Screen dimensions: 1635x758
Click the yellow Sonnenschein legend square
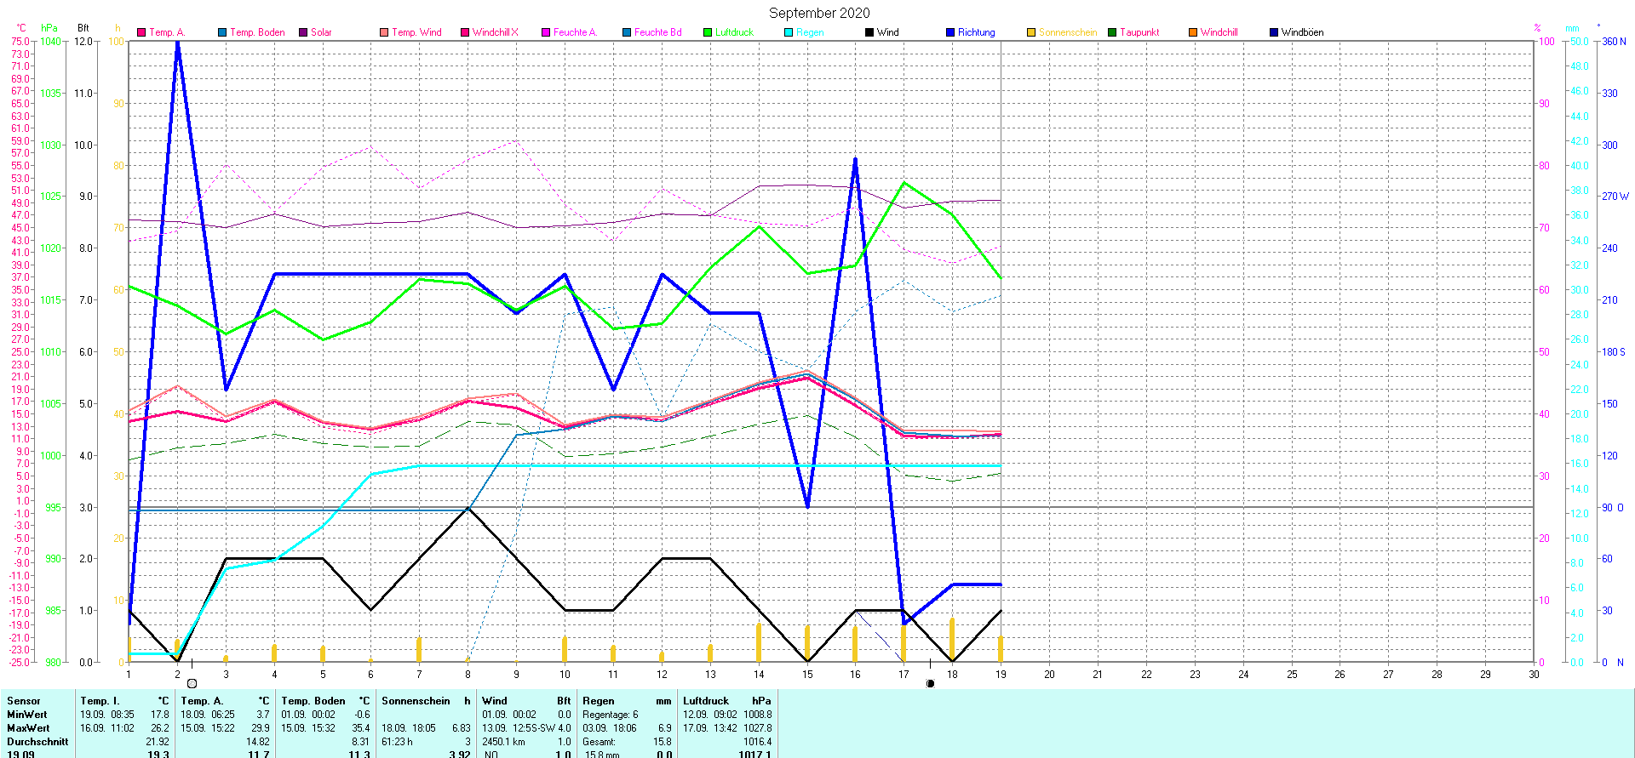point(1031,32)
